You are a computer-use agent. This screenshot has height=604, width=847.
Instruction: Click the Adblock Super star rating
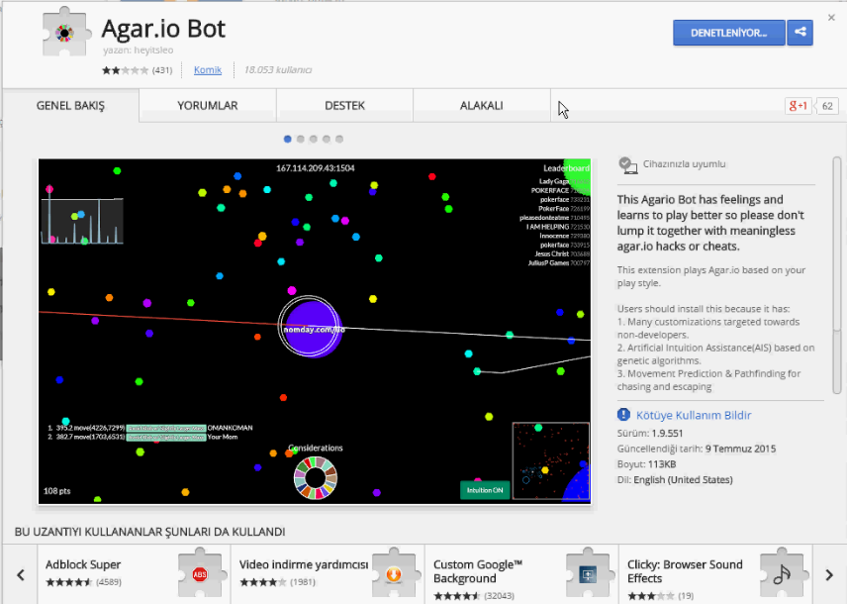(68, 582)
